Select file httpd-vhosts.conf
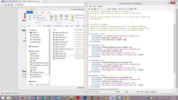The height and width of the screenshot is (100, 178). pyautogui.click(x=60, y=56)
